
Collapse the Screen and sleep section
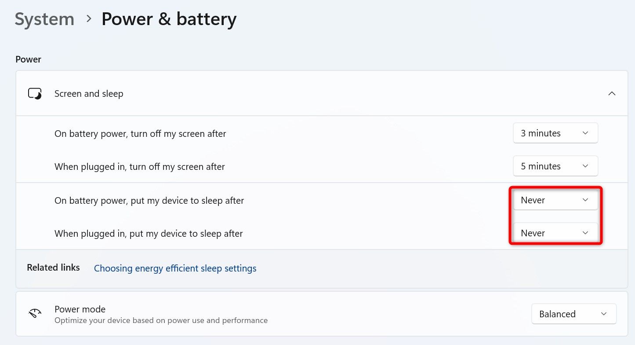[x=612, y=94]
